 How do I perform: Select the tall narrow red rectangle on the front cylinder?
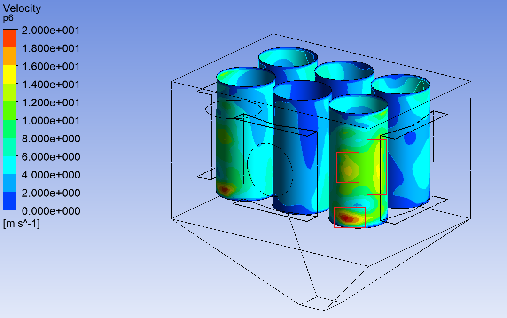pos(376,167)
